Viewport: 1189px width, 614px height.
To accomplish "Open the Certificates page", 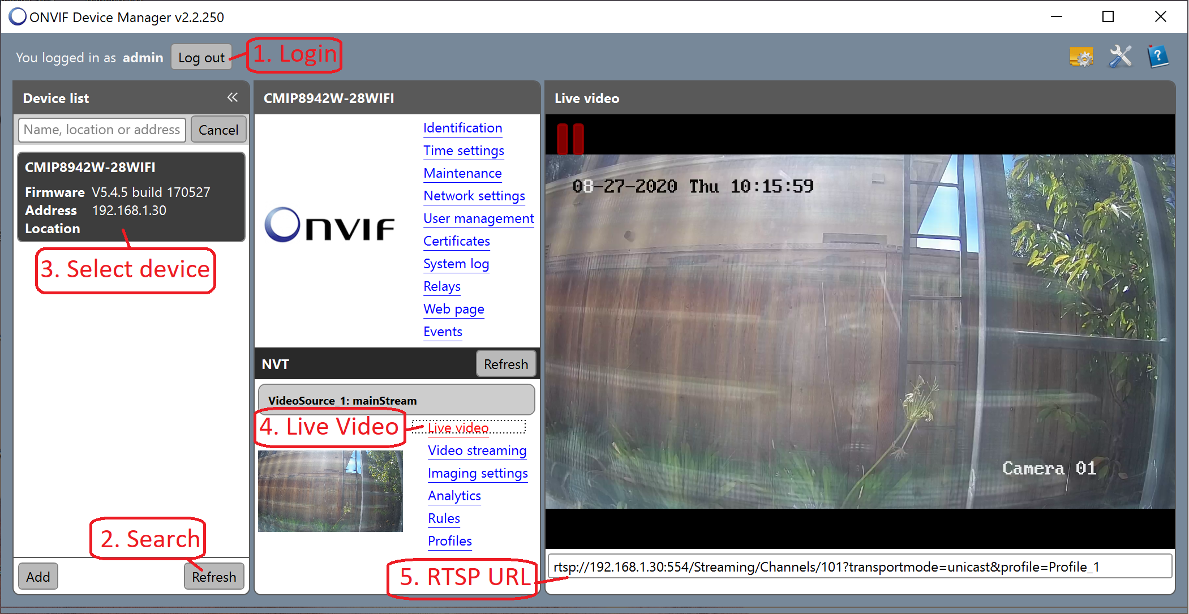I will tap(457, 241).
